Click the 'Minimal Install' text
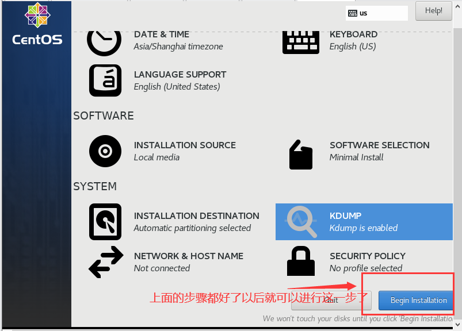 356,157
